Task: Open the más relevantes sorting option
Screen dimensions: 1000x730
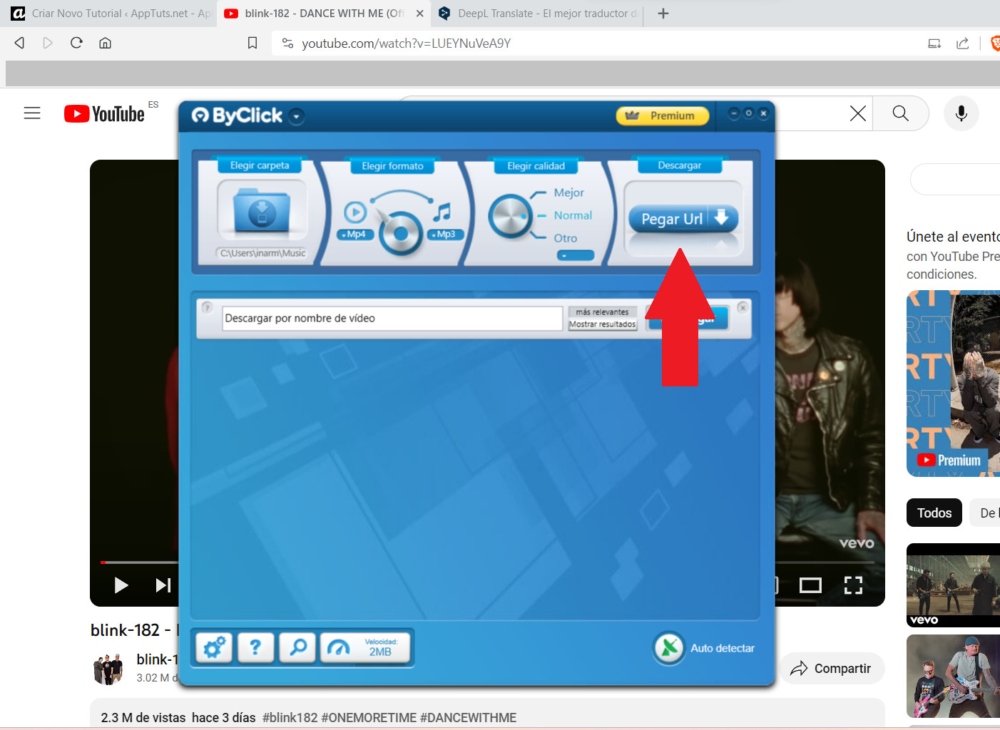Action: point(602,312)
